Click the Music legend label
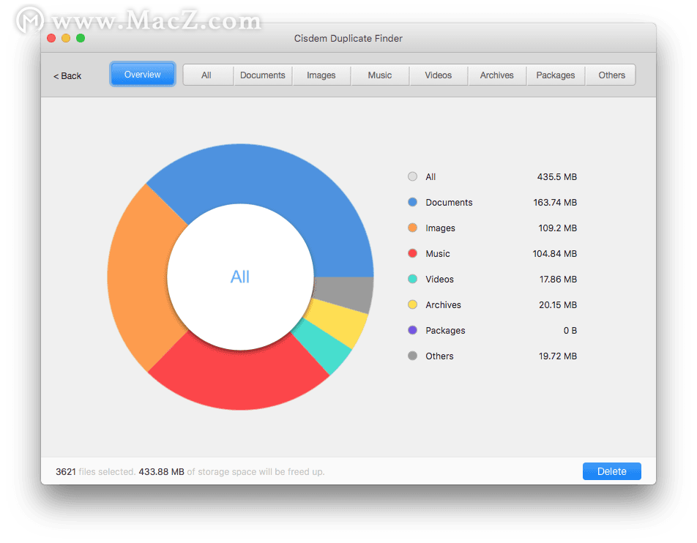697x543 pixels. (x=438, y=254)
